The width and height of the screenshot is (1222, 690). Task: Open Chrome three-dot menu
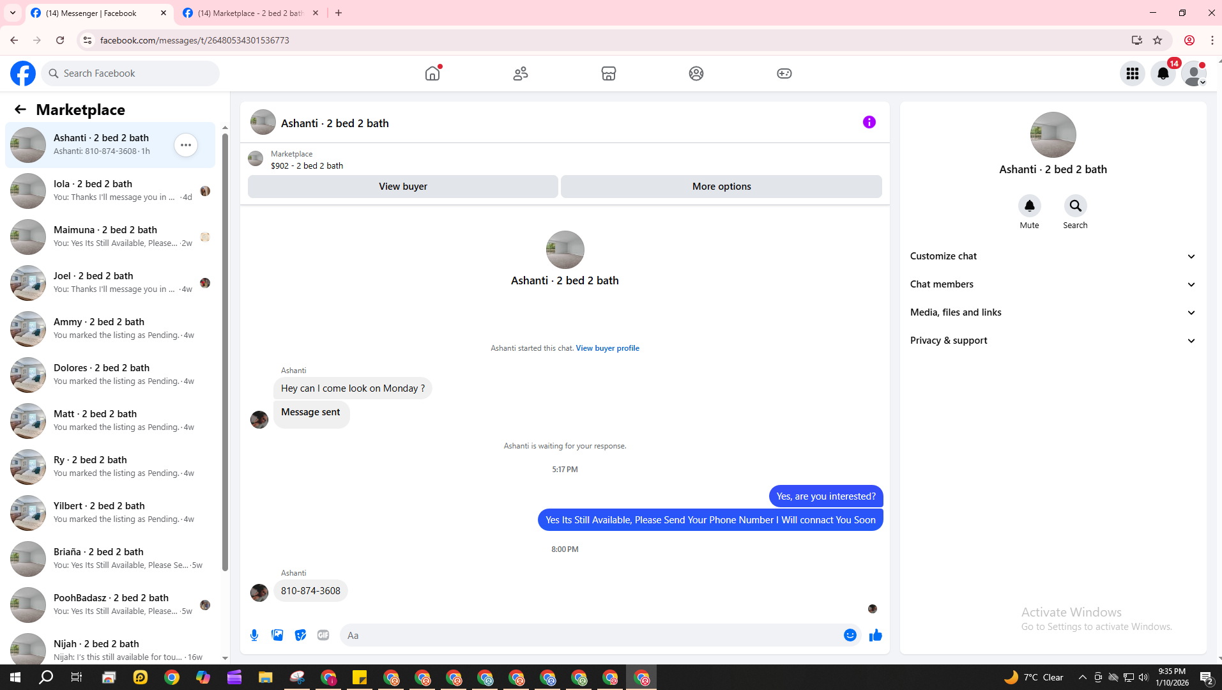1212,40
